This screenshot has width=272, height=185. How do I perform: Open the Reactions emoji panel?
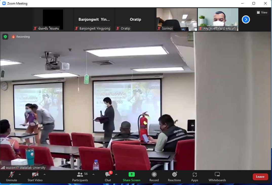174,176
